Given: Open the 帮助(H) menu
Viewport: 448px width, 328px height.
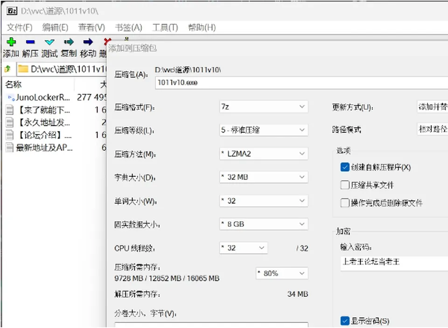Looking at the screenshot, I should point(202,28).
